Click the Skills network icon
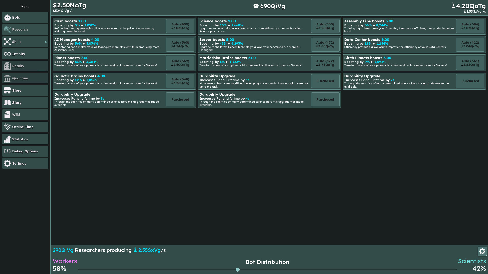The image size is (488, 274). 7,42
